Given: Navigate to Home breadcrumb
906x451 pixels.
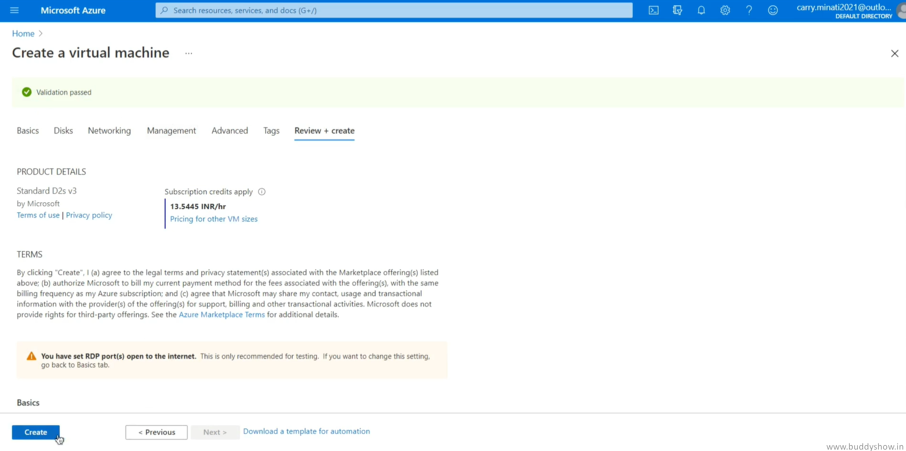Looking at the screenshot, I should pyautogui.click(x=23, y=33).
